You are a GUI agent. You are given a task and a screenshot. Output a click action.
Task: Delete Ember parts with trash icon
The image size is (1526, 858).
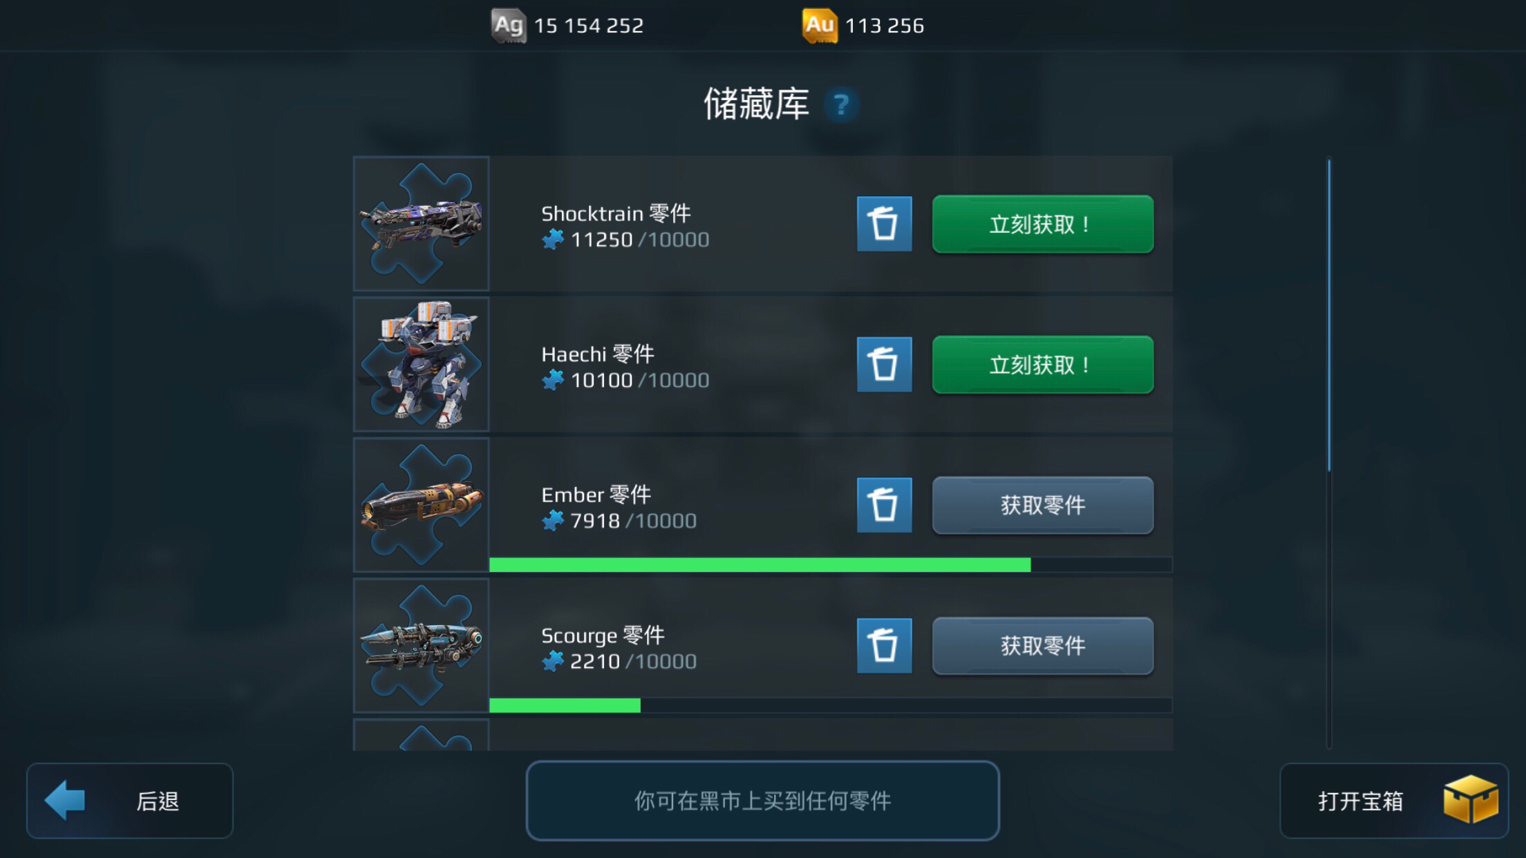pos(884,505)
